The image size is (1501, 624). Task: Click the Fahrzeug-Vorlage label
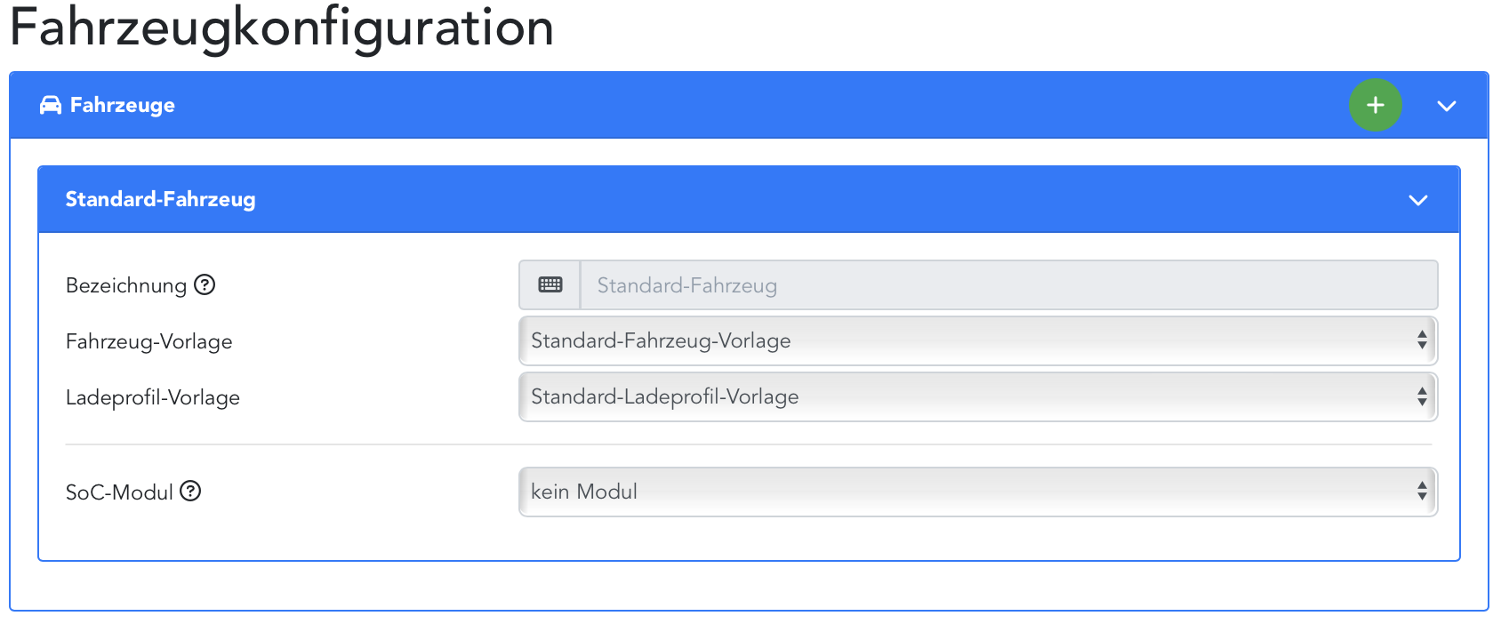pyautogui.click(x=148, y=341)
